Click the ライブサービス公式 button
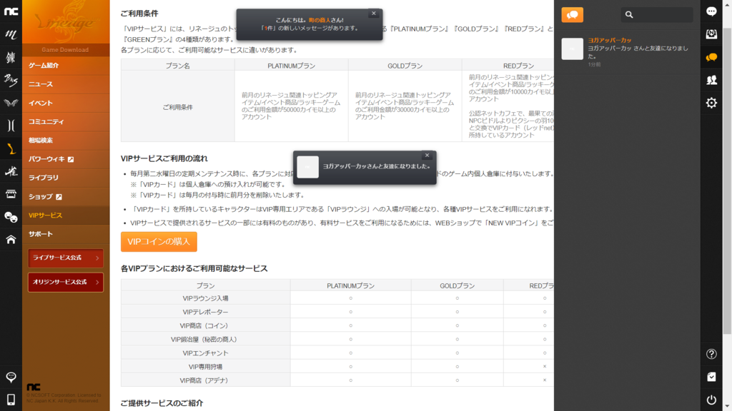This screenshot has width=732, height=411. click(65, 258)
